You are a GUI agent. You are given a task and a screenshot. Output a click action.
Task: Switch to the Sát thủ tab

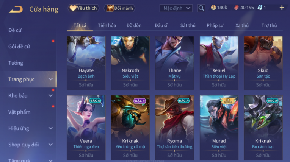point(188,25)
